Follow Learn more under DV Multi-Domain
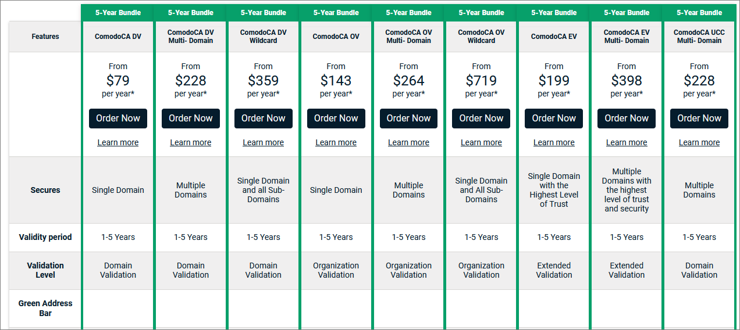Screen dimensions: 740x330 tap(191, 142)
